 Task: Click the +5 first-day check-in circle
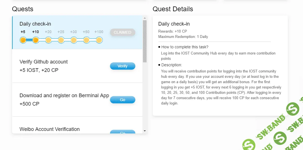coord(23,40)
